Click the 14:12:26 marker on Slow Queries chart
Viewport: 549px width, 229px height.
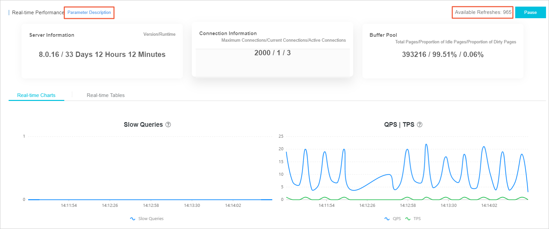[110, 206]
